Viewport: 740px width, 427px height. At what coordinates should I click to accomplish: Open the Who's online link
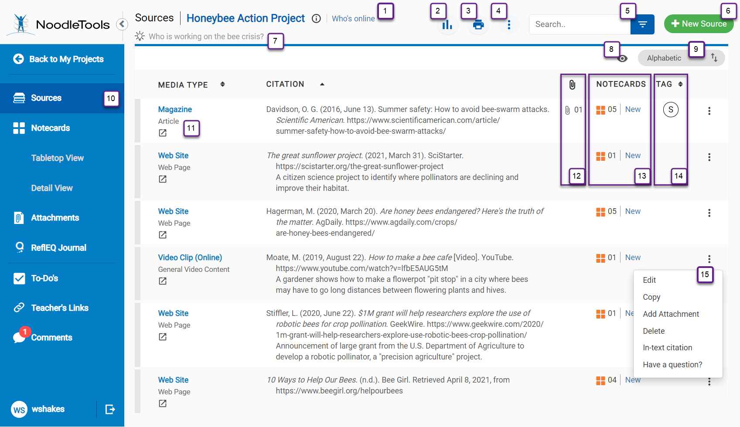[x=353, y=19]
